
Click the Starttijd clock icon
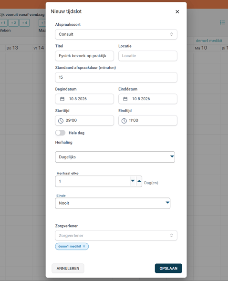[61, 121]
